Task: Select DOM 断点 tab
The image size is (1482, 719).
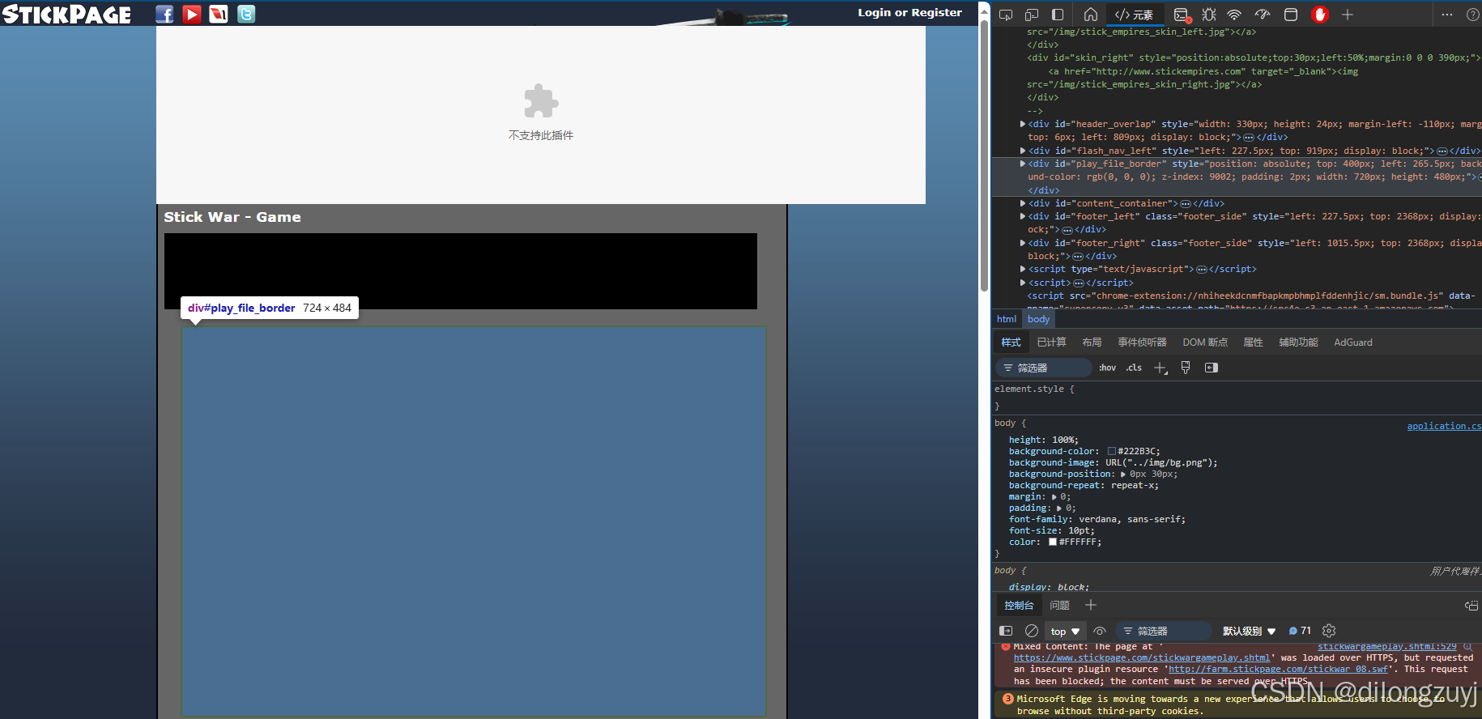Action: [x=1205, y=342]
